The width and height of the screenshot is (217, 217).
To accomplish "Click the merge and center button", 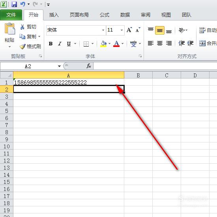I will tap(208, 43).
